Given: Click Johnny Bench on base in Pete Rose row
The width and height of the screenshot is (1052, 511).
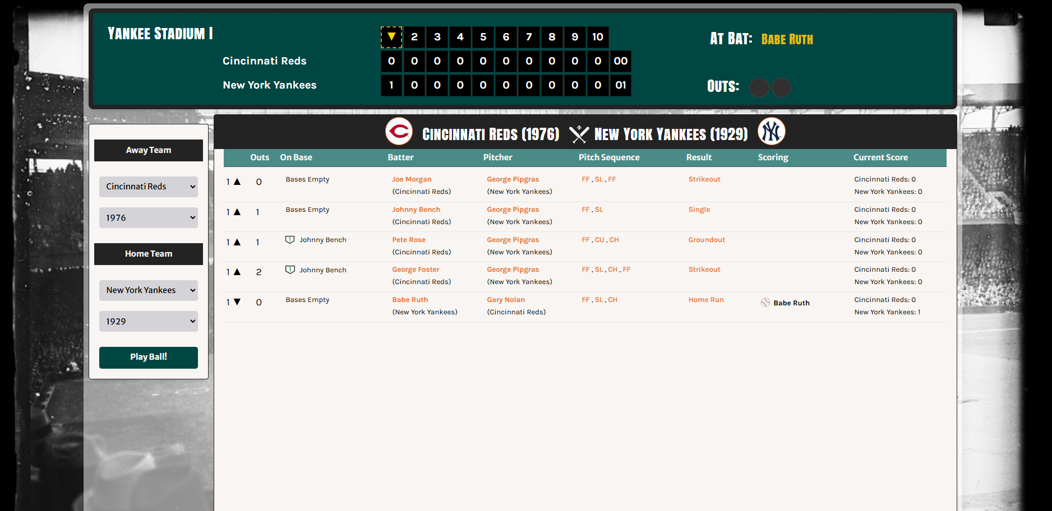Looking at the screenshot, I should tap(323, 240).
